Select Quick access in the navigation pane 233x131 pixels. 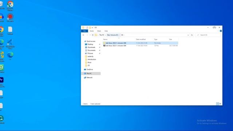pos(91,41)
